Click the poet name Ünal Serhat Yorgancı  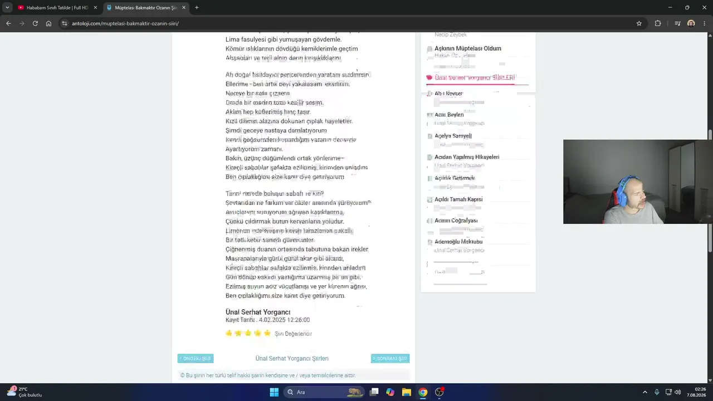[x=258, y=312]
